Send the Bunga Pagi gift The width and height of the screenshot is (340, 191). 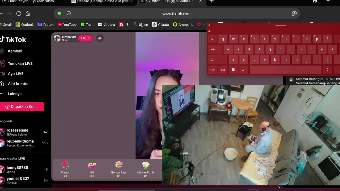click(x=119, y=169)
